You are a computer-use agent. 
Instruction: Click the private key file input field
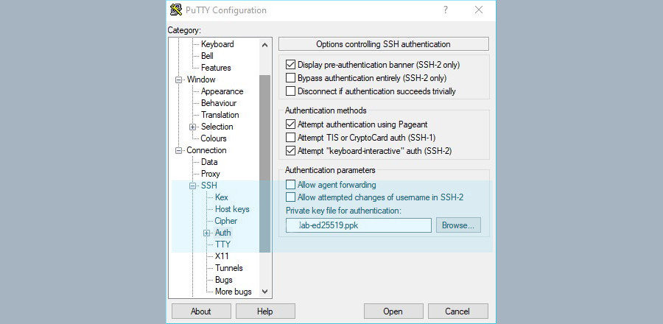(x=359, y=225)
